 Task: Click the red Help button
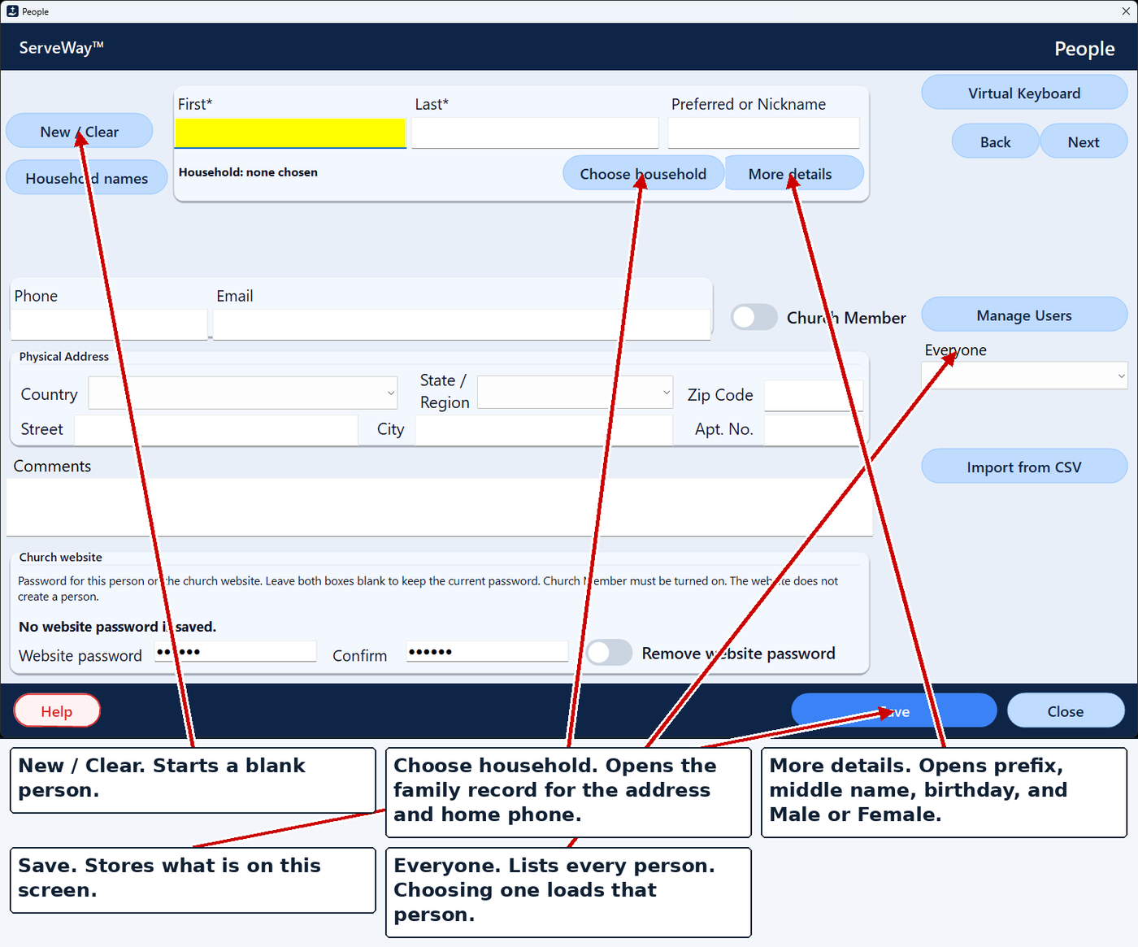57,711
